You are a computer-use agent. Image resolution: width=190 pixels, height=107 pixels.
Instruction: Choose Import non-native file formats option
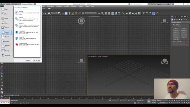(27, 13)
